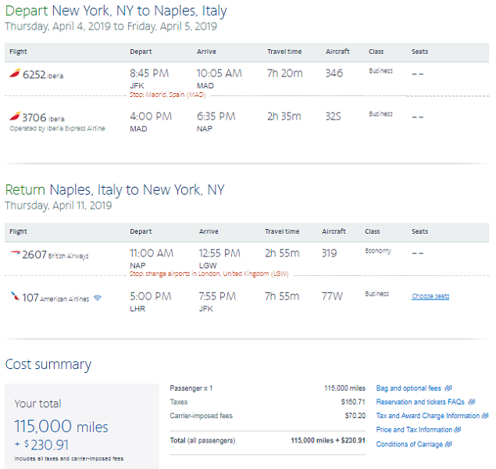This screenshot has width=496, height=469.
Task: Click the new-window icon after Bag and optional fees
Action: (448, 388)
